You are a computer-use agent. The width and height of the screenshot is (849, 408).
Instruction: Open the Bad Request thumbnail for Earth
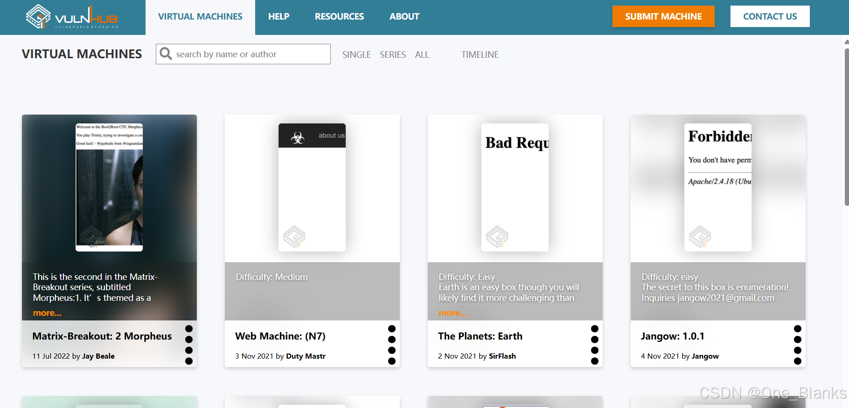[x=515, y=187]
